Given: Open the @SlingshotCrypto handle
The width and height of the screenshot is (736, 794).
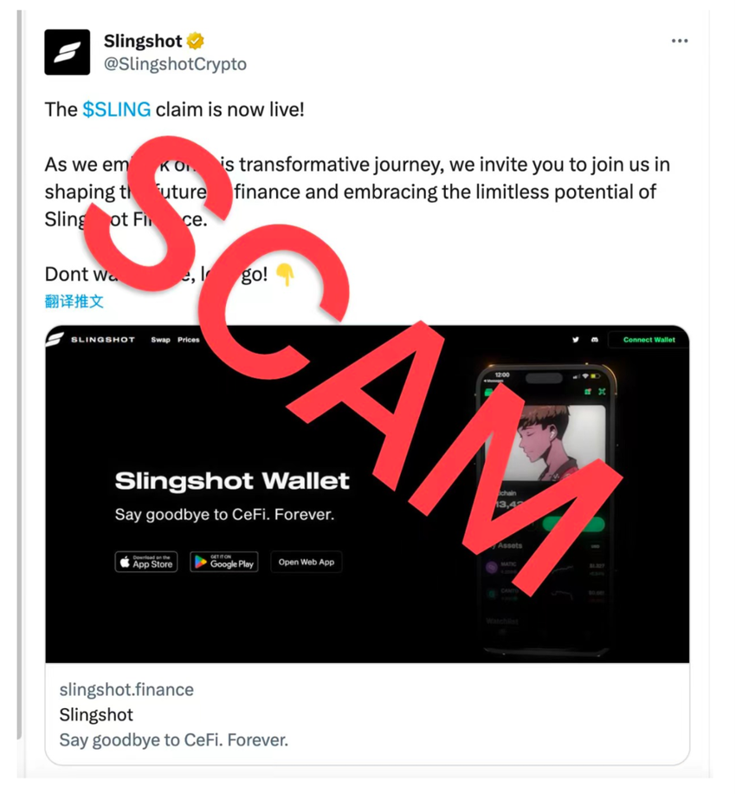Looking at the screenshot, I should 175,64.
